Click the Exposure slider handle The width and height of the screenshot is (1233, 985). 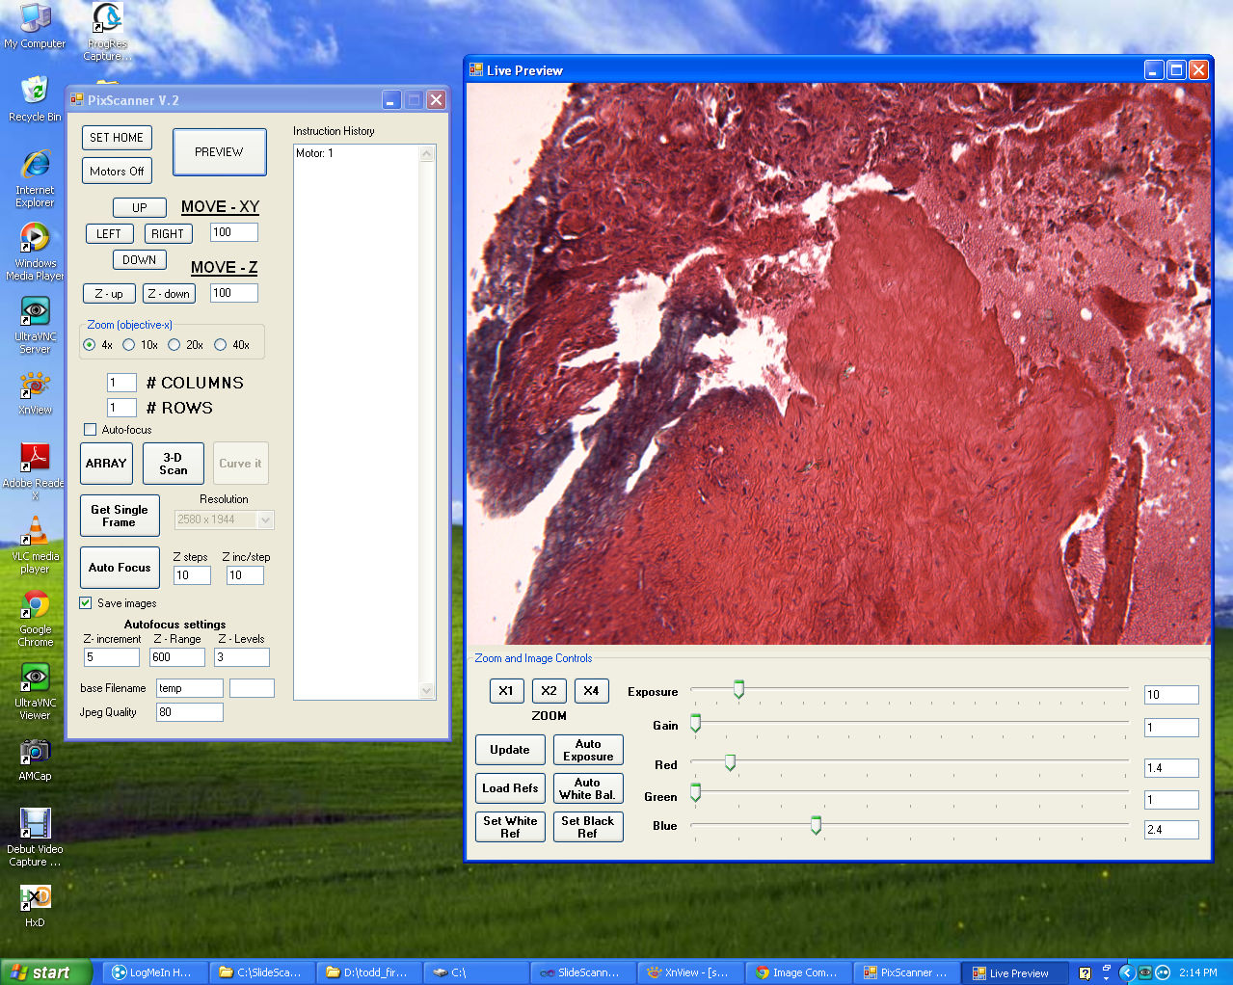tap(738, 689)
